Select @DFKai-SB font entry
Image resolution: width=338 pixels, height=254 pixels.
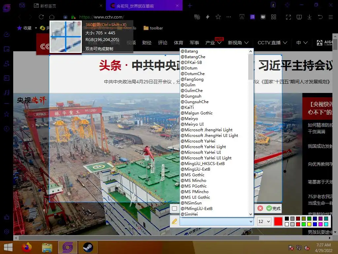point(214,63)
